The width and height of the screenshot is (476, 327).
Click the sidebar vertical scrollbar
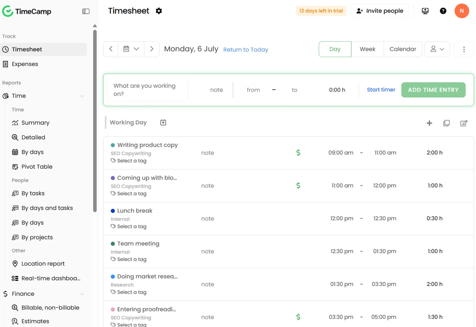click(95, 121)
